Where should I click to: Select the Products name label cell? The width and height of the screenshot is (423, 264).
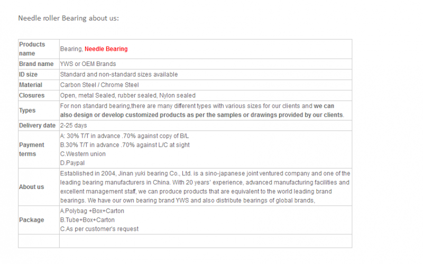coord(39,49)
